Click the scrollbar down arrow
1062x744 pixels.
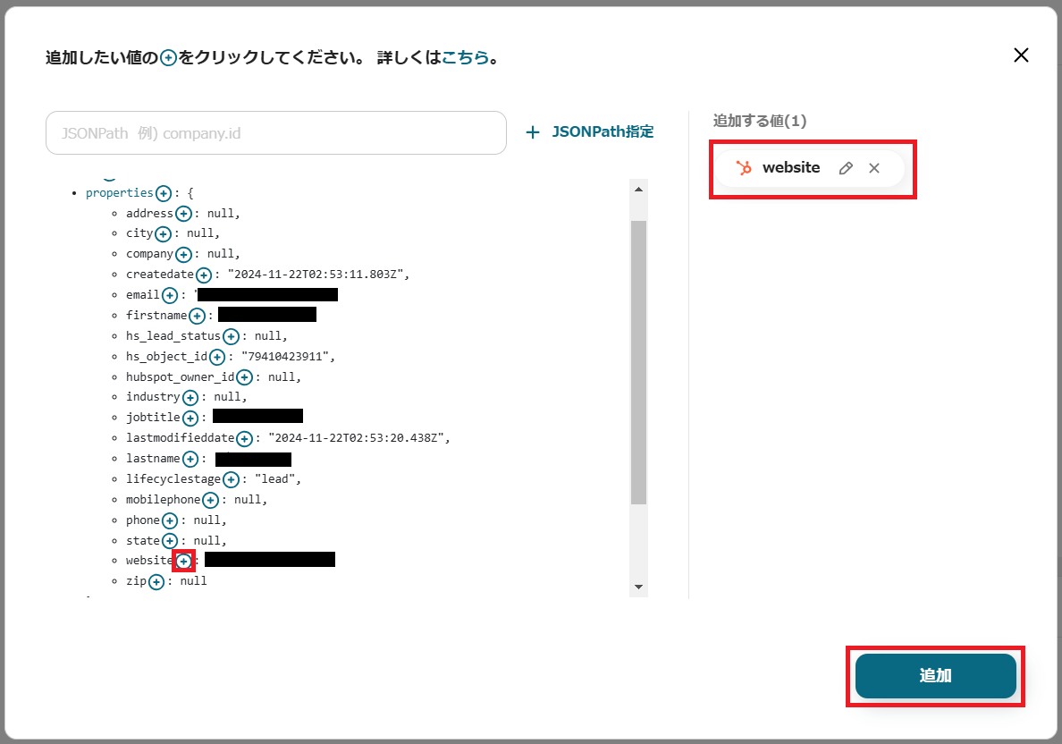638,587
